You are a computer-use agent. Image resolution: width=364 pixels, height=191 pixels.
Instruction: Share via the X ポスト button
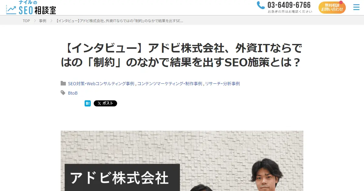[x=105, y=103]
